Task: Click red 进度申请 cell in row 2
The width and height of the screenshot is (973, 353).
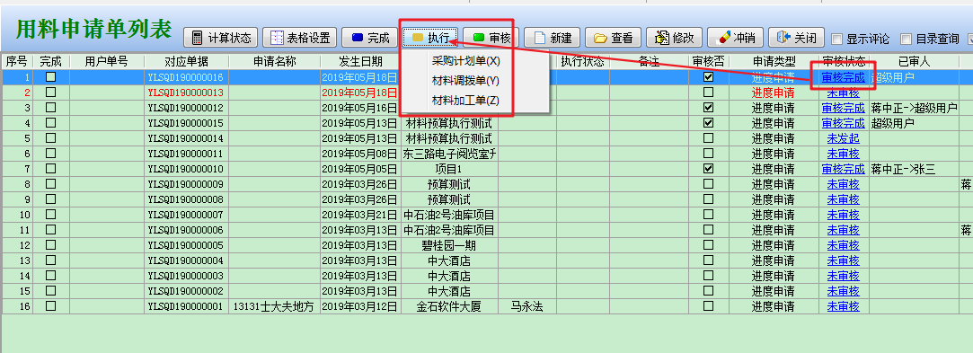Action: pos(774,93)
